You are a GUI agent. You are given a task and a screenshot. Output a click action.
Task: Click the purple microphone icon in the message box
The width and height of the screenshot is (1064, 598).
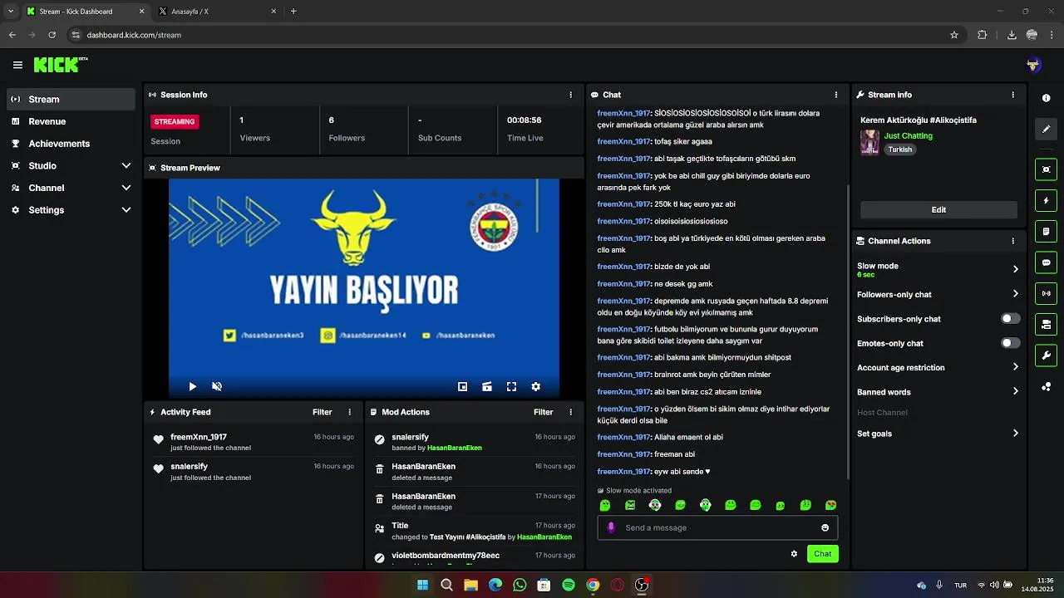click(x=611, y=527)
